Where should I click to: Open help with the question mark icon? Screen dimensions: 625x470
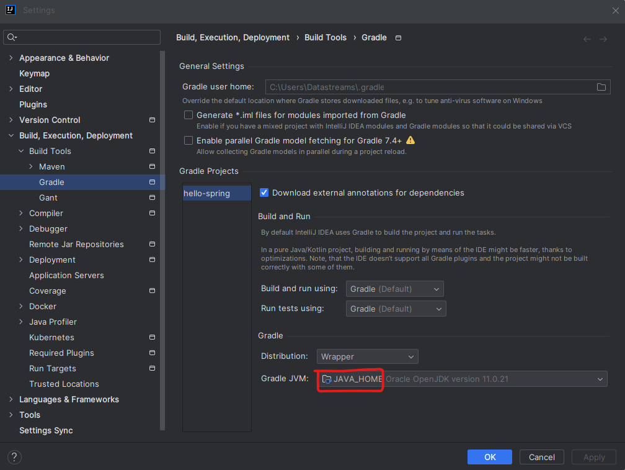(x=14, y=457)
